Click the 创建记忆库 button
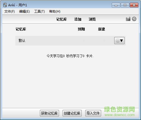Screen dimensions: 141x120 pyautogui.click(x=72, y=113)
